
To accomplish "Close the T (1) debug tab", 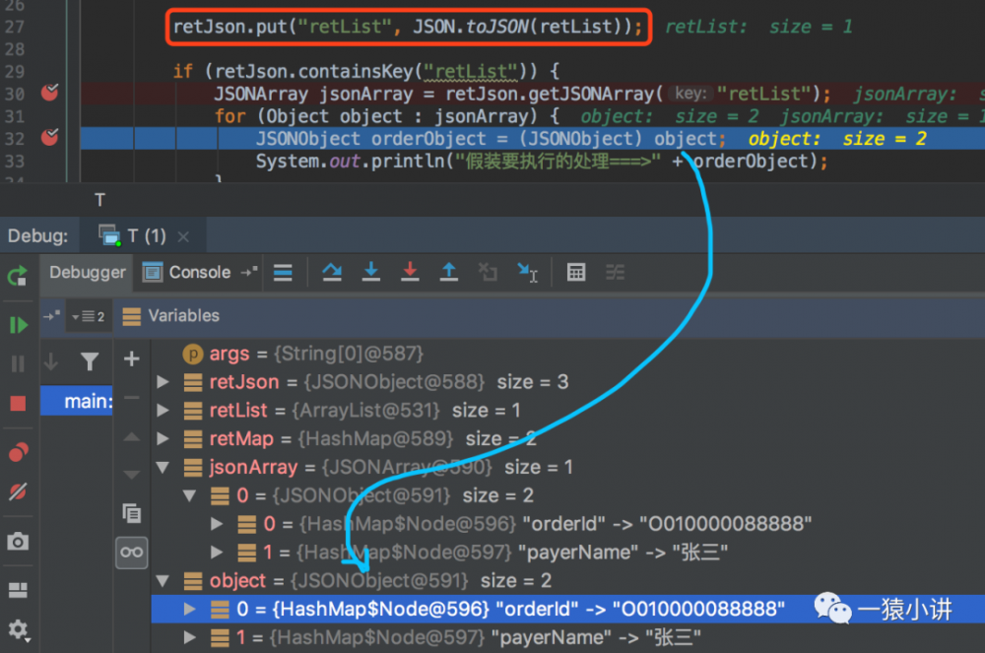I will (183, 236).
